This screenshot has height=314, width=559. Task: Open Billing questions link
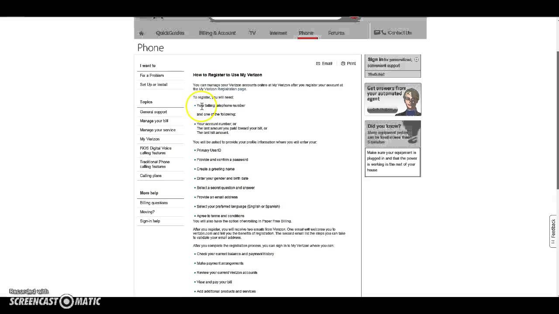154,203
